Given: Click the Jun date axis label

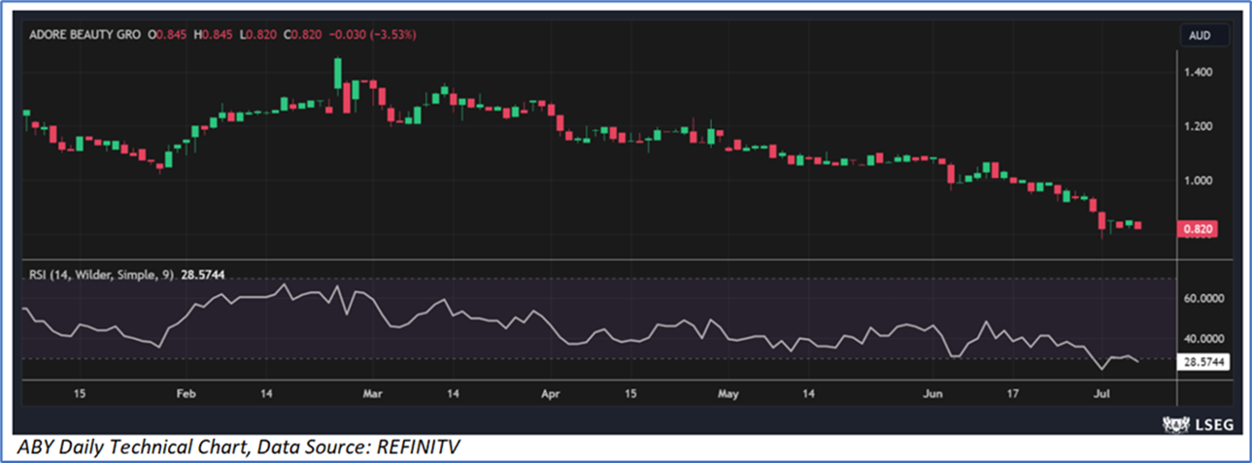Looking at the screenshot, I should pyautogui.click(x=932, y=394).
